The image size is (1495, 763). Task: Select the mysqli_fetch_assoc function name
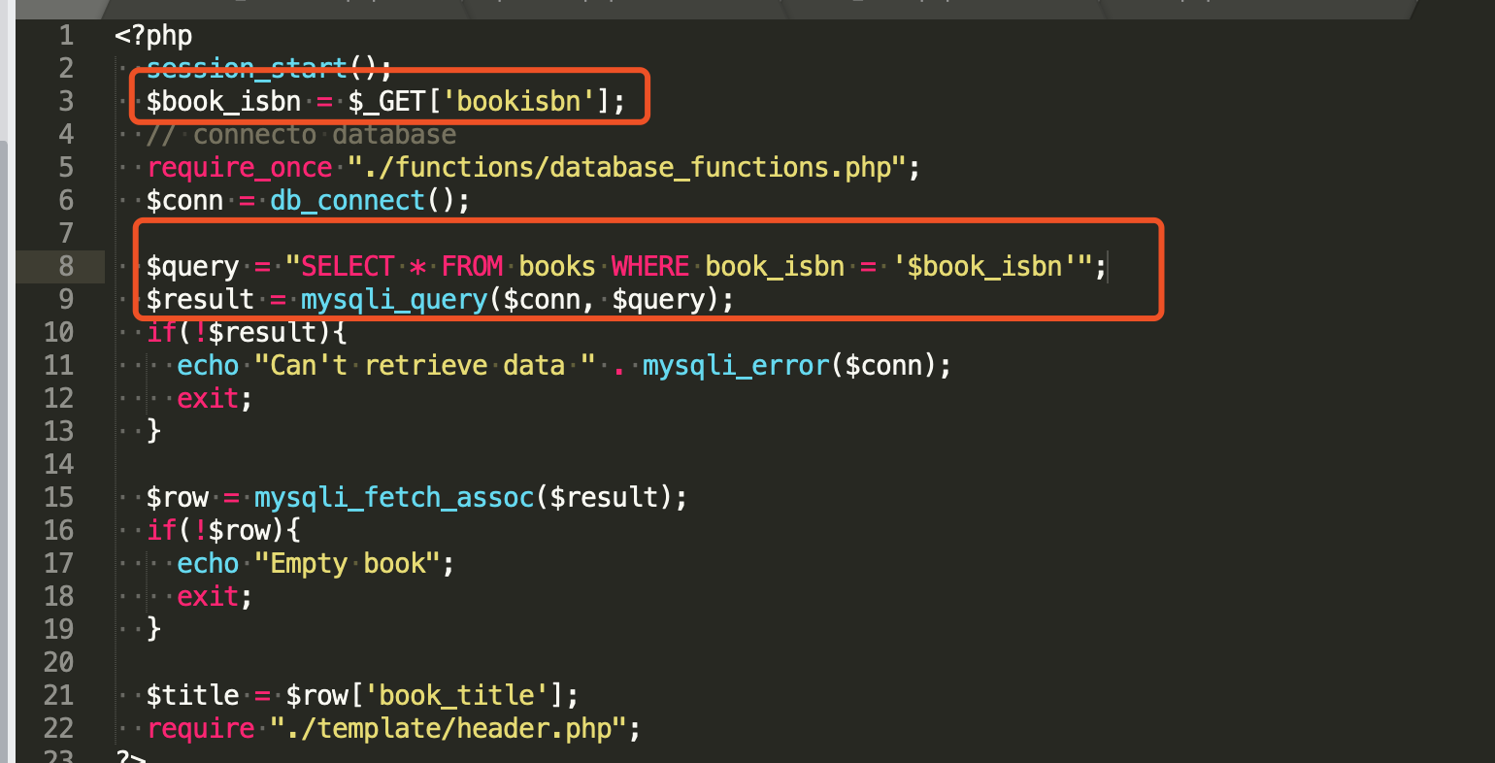point(393,497)
